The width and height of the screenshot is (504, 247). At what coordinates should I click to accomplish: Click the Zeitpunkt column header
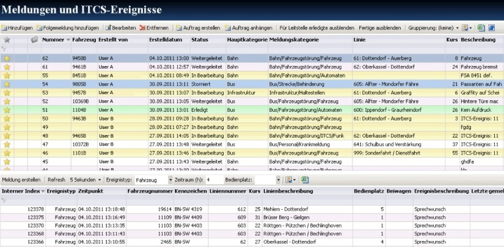(x=101, y=191)
